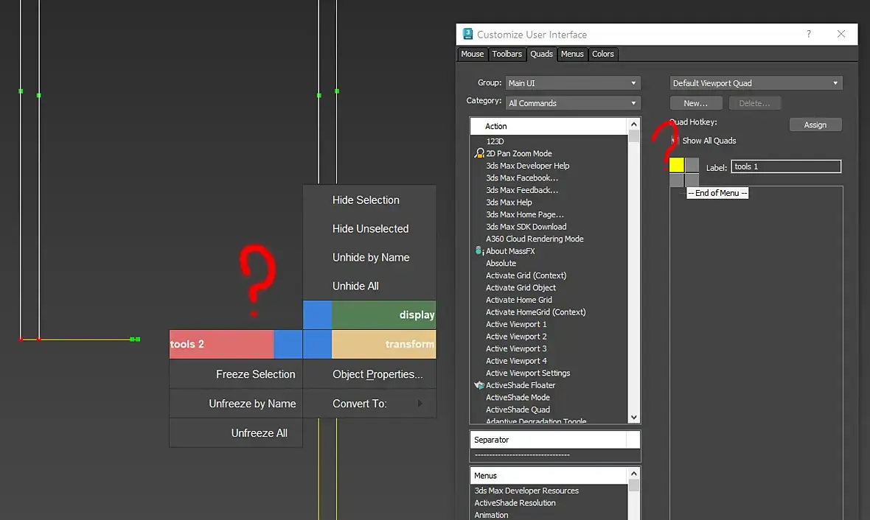Open the Category dropdown showing All Commands

coord(573,103)
